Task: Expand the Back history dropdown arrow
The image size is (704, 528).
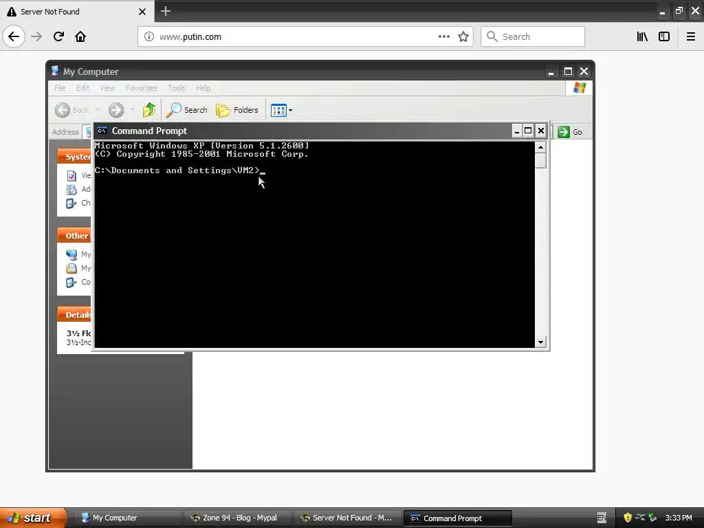Action: [97, 110]
